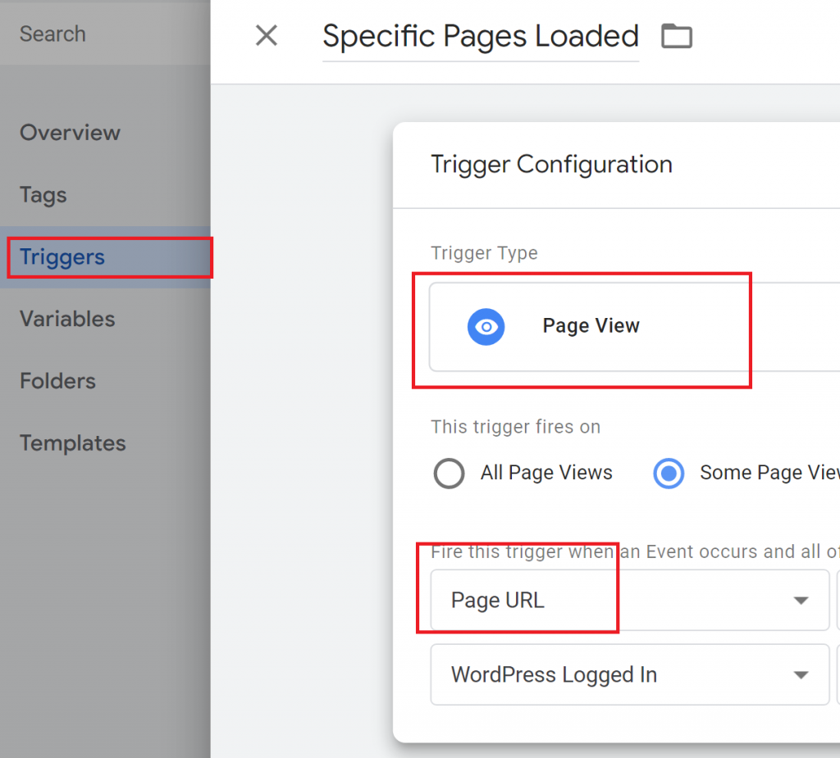
Task: Open Triggers in the sidebar
Action: click(x=105, y=257)
